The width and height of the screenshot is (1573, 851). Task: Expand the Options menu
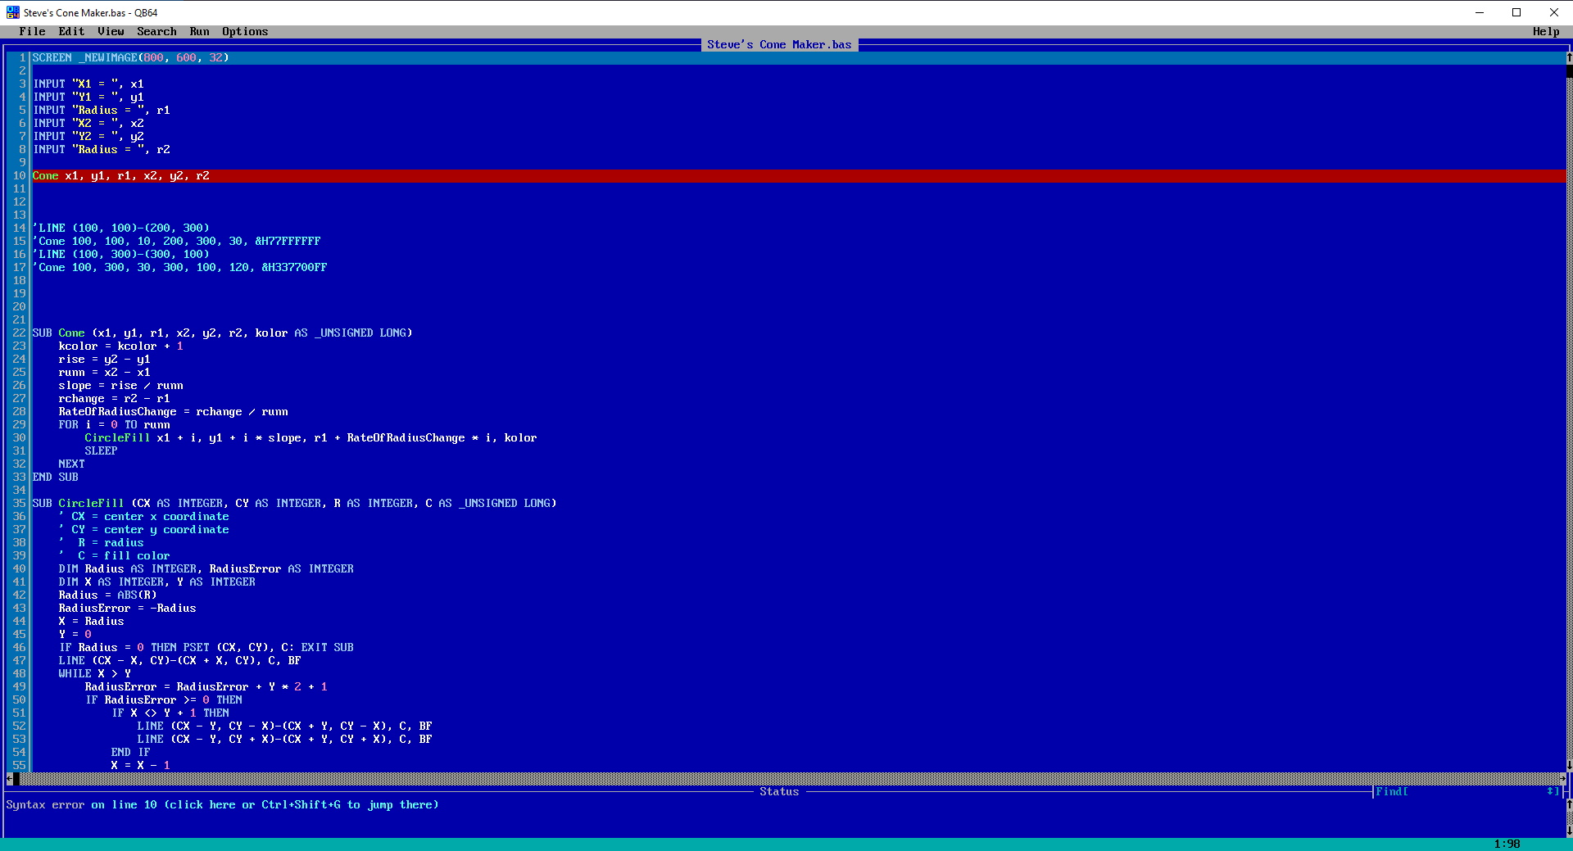click(245, 31)
